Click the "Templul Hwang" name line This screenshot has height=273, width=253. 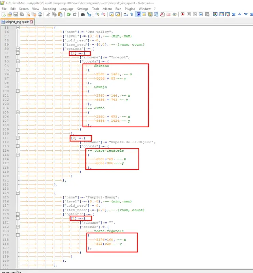click(x=91, y=197)
